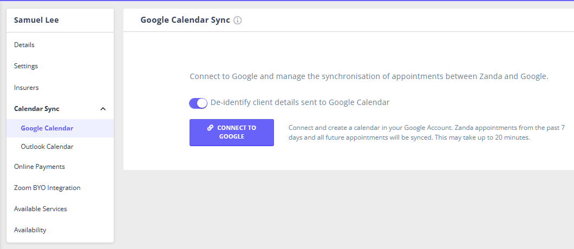Click the synchronisation intro text
The height and width of the screenshot is (249, 574).
click(369, 76)
